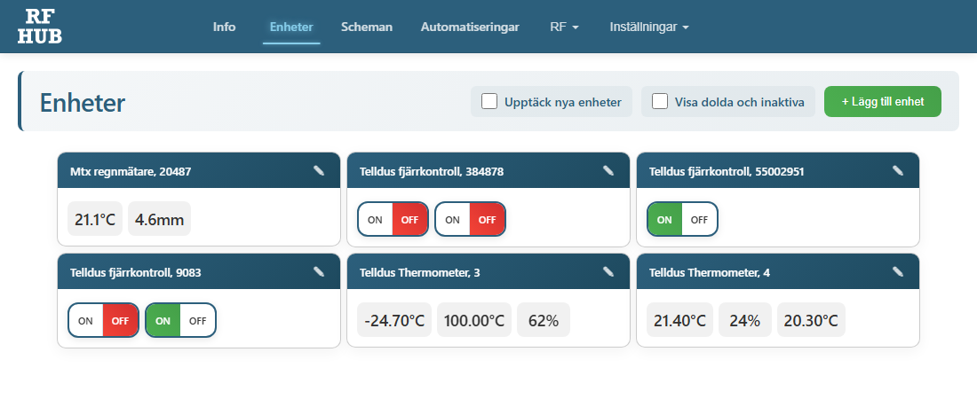Open edit pencil on Telldus Thermometer 4
Viewport: 977px width, 399px height.
(897, 271)
